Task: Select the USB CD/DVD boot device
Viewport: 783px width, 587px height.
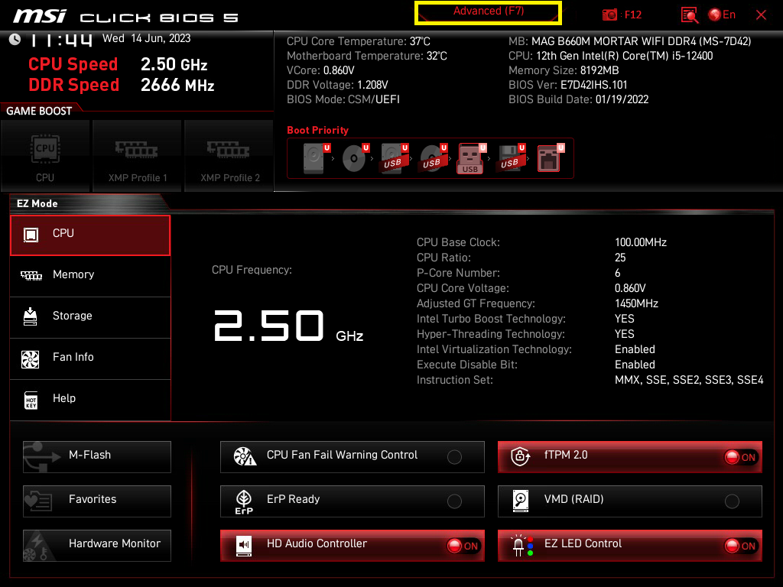Action: [x=433, y=157]
